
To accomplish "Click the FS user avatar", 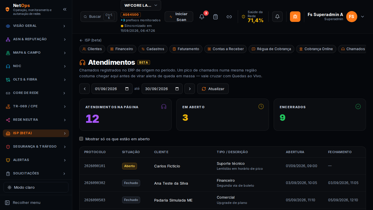I will 352,17.
